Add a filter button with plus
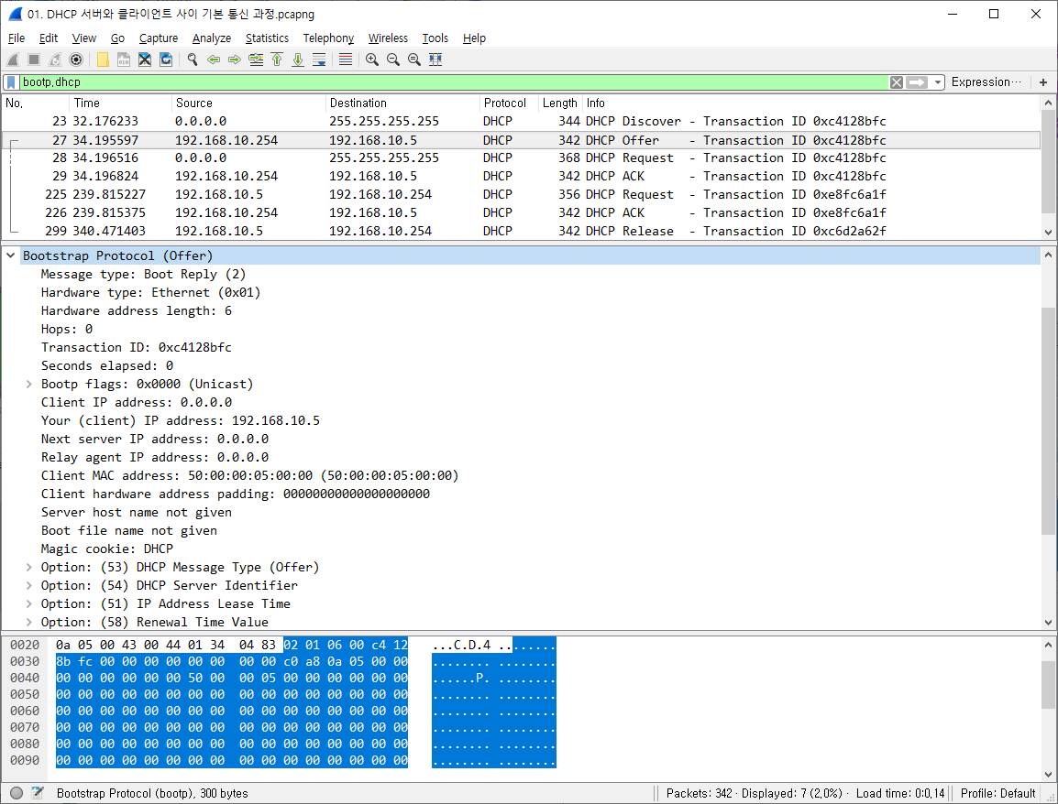This screenshot has width=1058, height=804. coord(1043,82)
